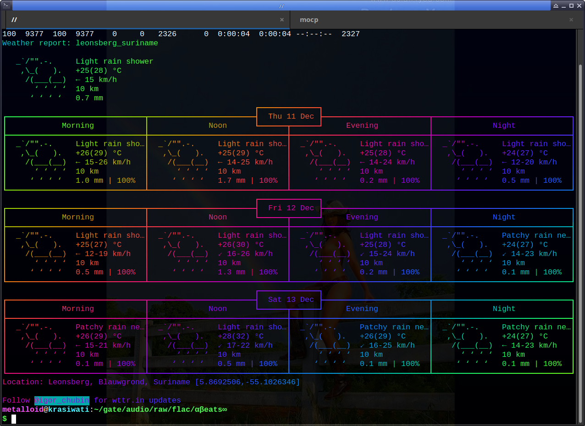This screenshot has height=426, width=585.
Task: Place cursor at the $ command prompt
Action: [14, 419]
